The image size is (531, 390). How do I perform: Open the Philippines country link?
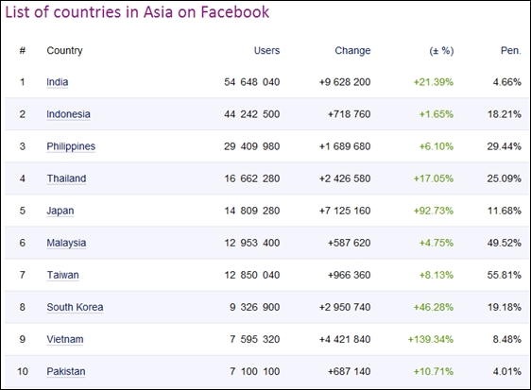pyautogui.click(x=71, y=146)
